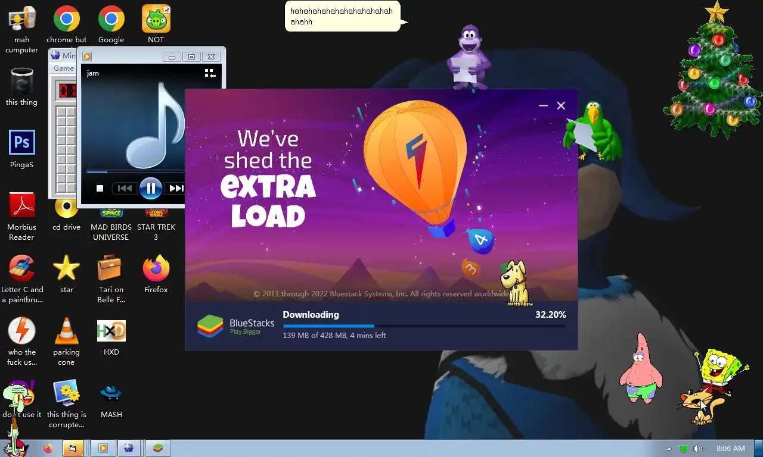The image size is (763, 457).
Task: Click the Minesweeper red LED counter
Action: point(67,90)
